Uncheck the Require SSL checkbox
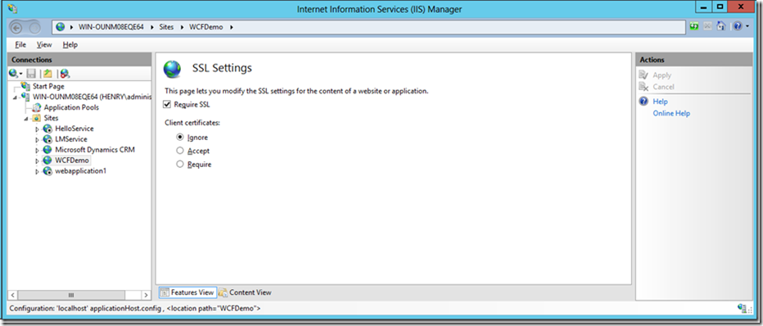Image resolution: width=763 pixels, height=326 pixels. [x=167, y=105]
